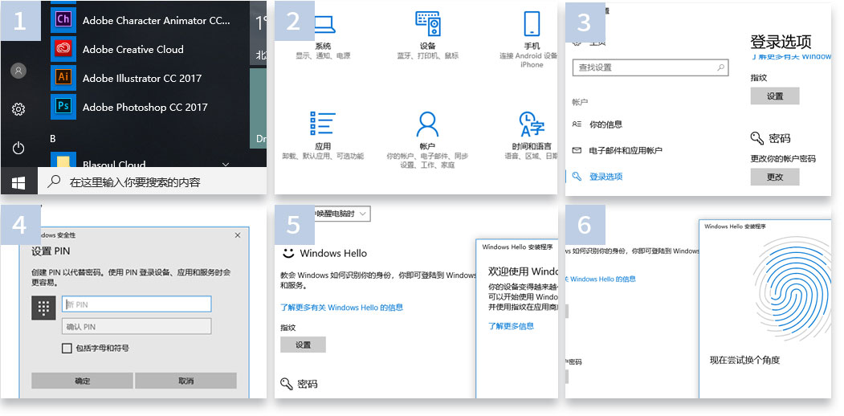Click 取消 in the PIN dialog
The height and width of the screenshot is (416, 844).
186,381
